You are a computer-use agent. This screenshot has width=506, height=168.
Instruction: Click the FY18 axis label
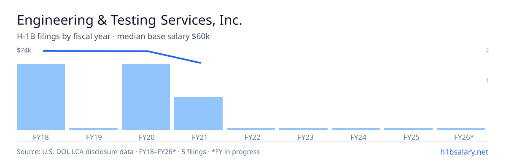[41, 137]
